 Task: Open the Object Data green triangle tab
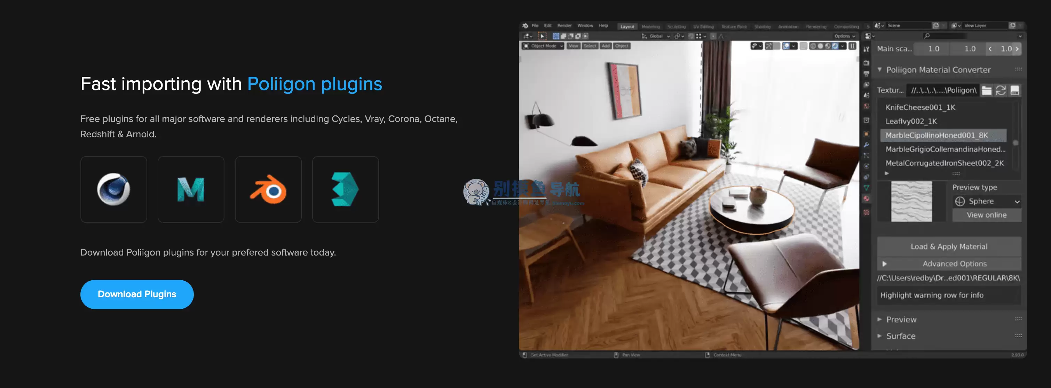click(x=866, y=188)
